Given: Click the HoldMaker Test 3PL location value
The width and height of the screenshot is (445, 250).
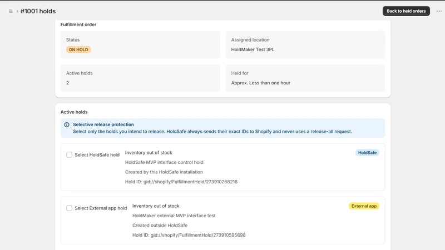Looking at the screenshot, I should (253, 49).
